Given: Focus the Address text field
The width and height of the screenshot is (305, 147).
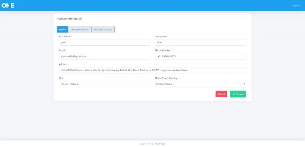Looking at the screenshot, I should (152, 70).
